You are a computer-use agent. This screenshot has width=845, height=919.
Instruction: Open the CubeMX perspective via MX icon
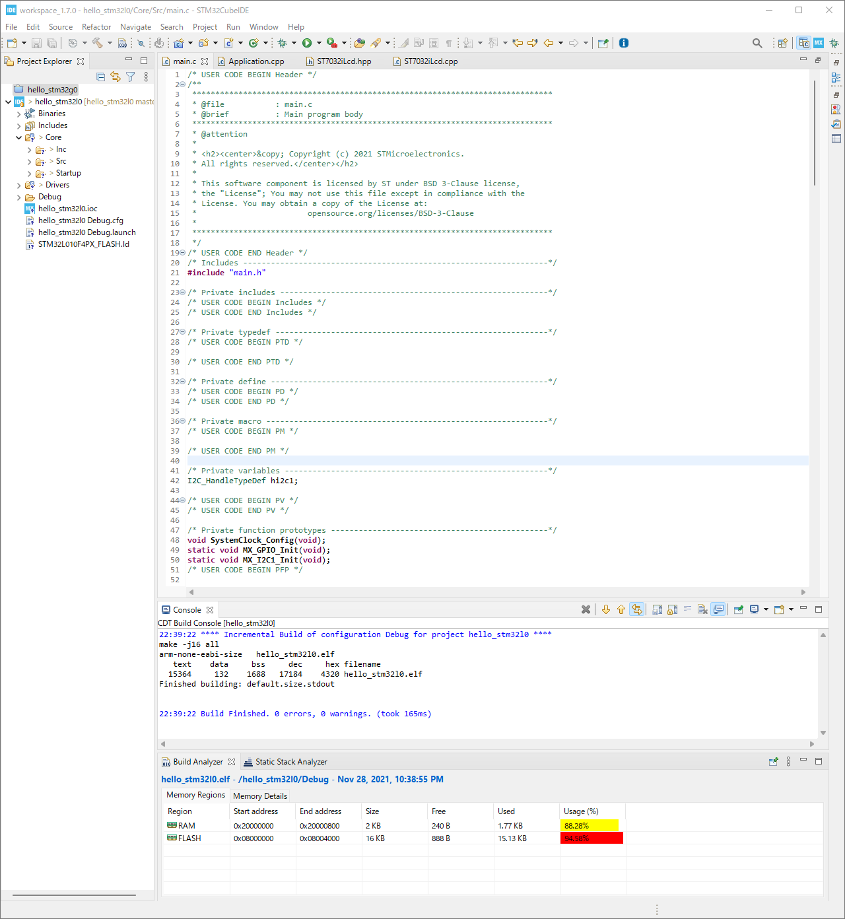pyautogui.click(x=819, y=43)
